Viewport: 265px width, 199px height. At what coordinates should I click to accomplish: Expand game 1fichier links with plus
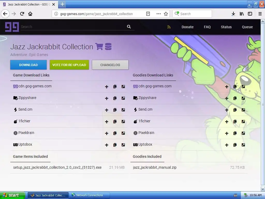pyautogui.click(x=106, y=122)
